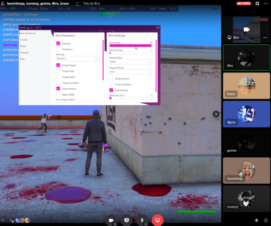Click the members group icon at top left

tap(2, 3)
